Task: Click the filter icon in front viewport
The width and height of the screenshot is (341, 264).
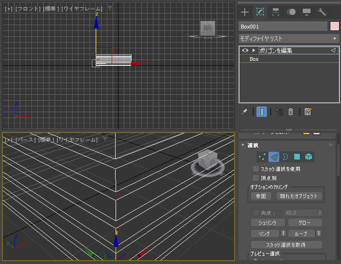Action: pyautogui.click(x=110, y=9)
